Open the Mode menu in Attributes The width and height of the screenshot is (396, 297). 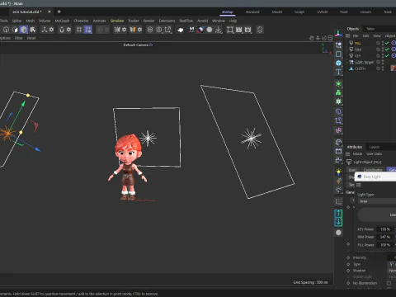(x=357, y=154)
